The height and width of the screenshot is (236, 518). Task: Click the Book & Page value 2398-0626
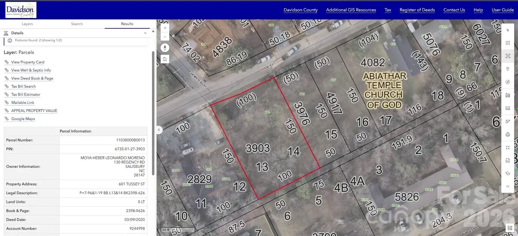[136, 211]
